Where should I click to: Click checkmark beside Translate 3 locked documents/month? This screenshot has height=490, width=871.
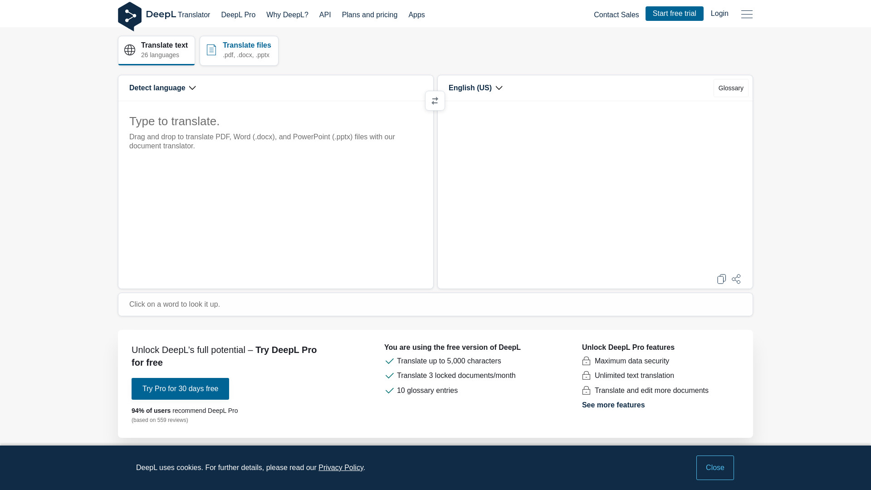tap(389, 376)
